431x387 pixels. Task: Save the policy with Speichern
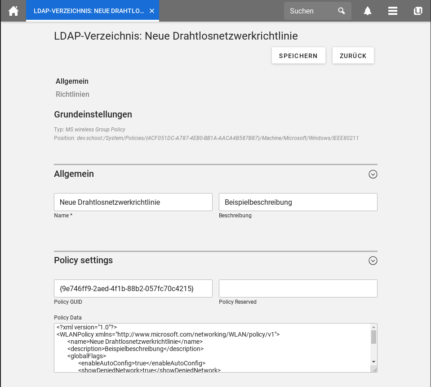(x=298, y=56)
